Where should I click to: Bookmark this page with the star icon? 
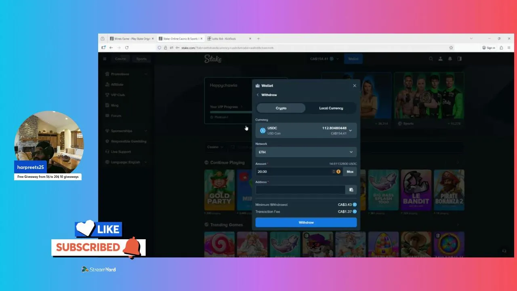[x=451, y=48]
